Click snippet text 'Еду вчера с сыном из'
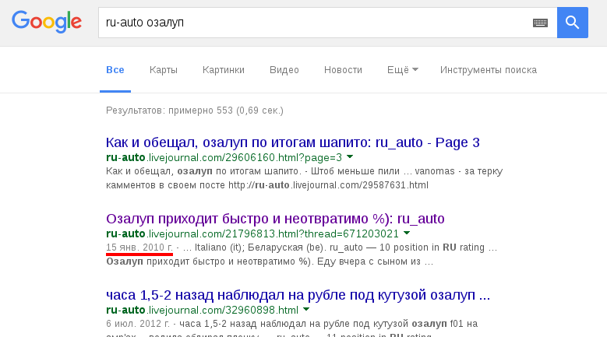607x337 pixels. pyautogui.click(x=369, y=262)
